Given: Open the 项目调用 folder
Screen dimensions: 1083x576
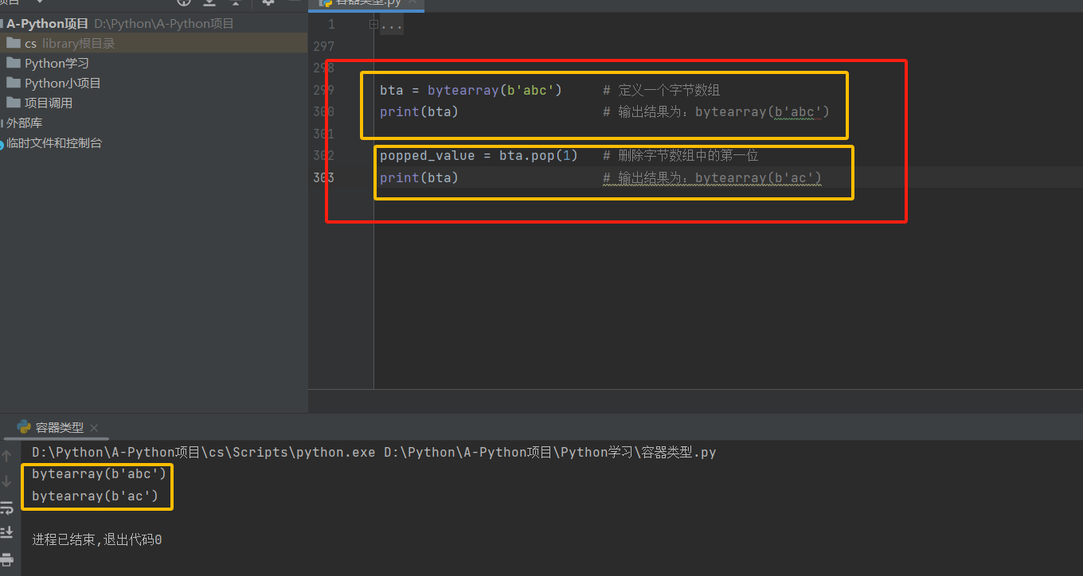Looking at the screenshot, I should [48, 103].
